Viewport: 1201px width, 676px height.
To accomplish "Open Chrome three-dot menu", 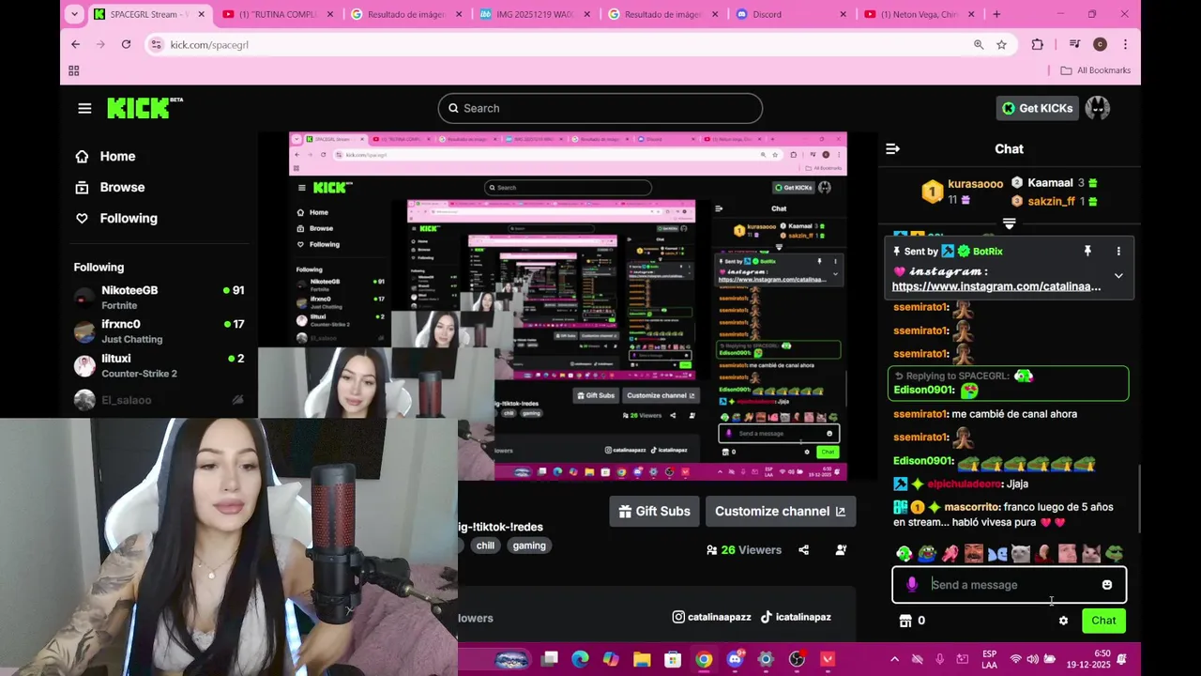I will pos(1125,45).
